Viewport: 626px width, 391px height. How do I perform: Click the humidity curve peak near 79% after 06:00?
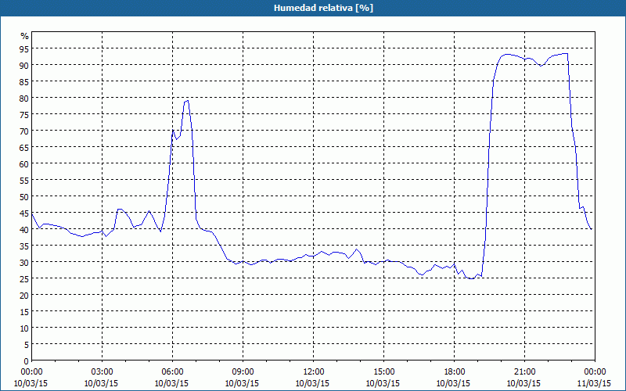click(188, 101)
